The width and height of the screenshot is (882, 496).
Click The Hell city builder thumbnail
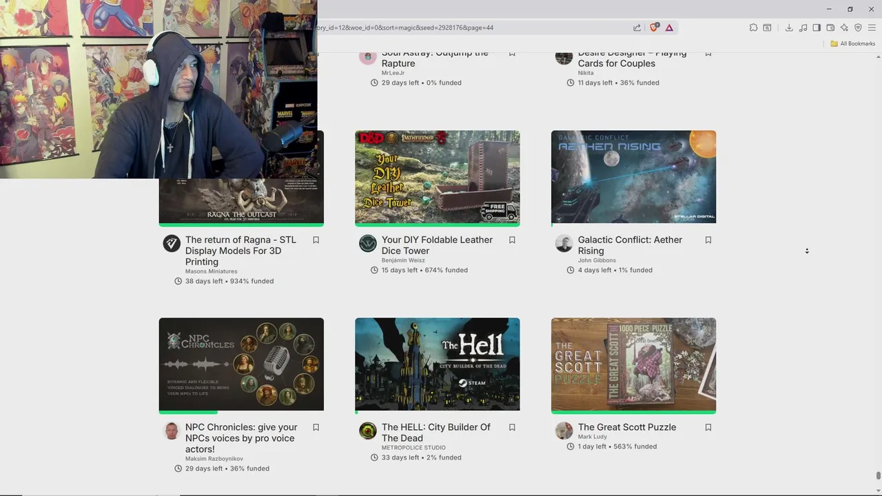[438, 364]
